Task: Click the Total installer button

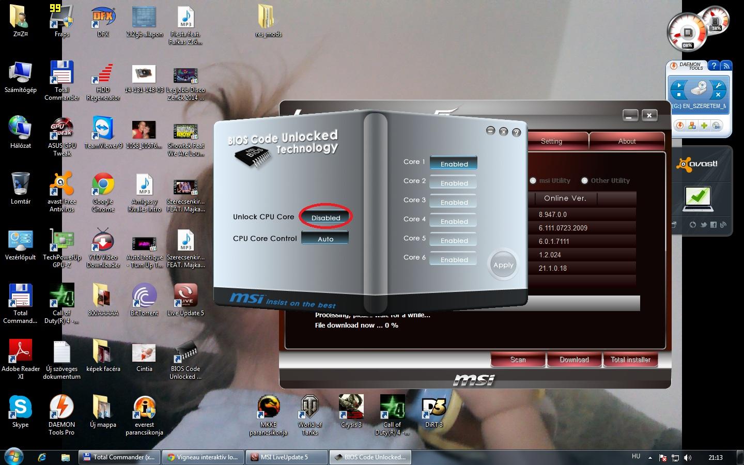Action: click(x=630, y=360)
